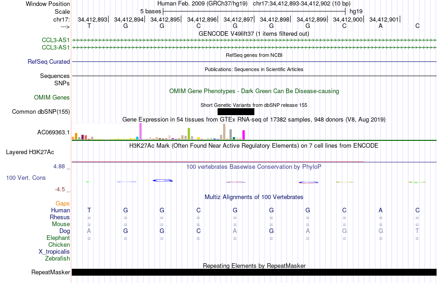Click the chr17:34,412,893-34,412,902 (10 bp) range text
The width and height of the screenshot is (437, 283).
[302, 4]
